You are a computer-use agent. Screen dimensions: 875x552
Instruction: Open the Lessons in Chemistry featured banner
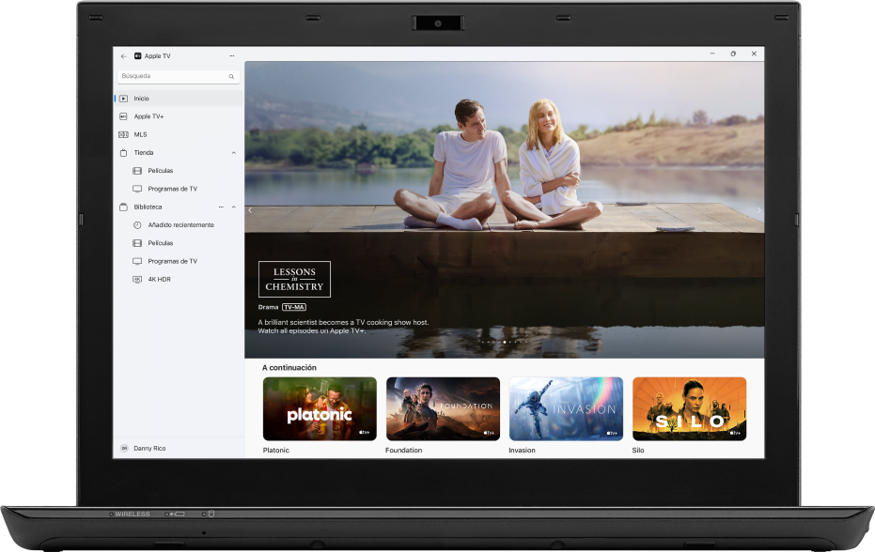point(294,279)
